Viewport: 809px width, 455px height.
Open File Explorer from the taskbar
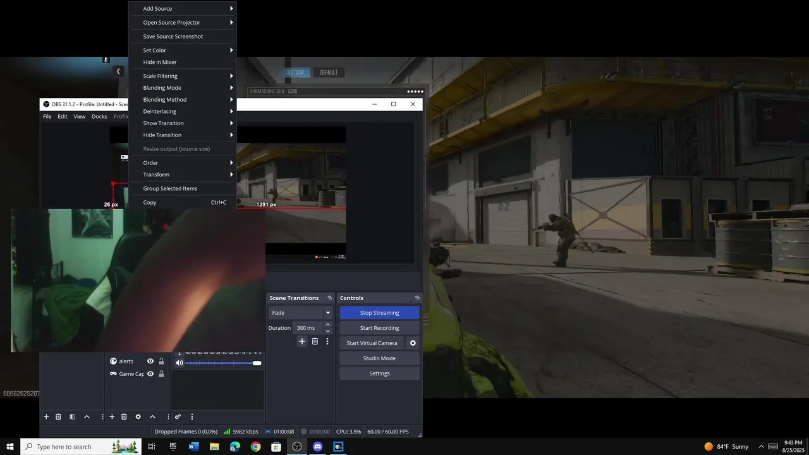[x=214, y=447]
